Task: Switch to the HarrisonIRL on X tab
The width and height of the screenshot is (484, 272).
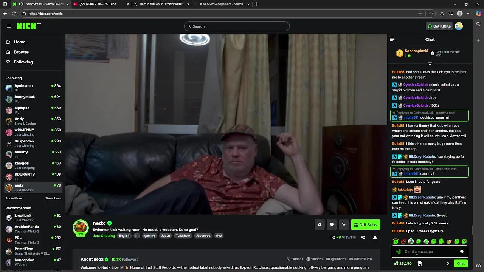Action: click(162, 4)
